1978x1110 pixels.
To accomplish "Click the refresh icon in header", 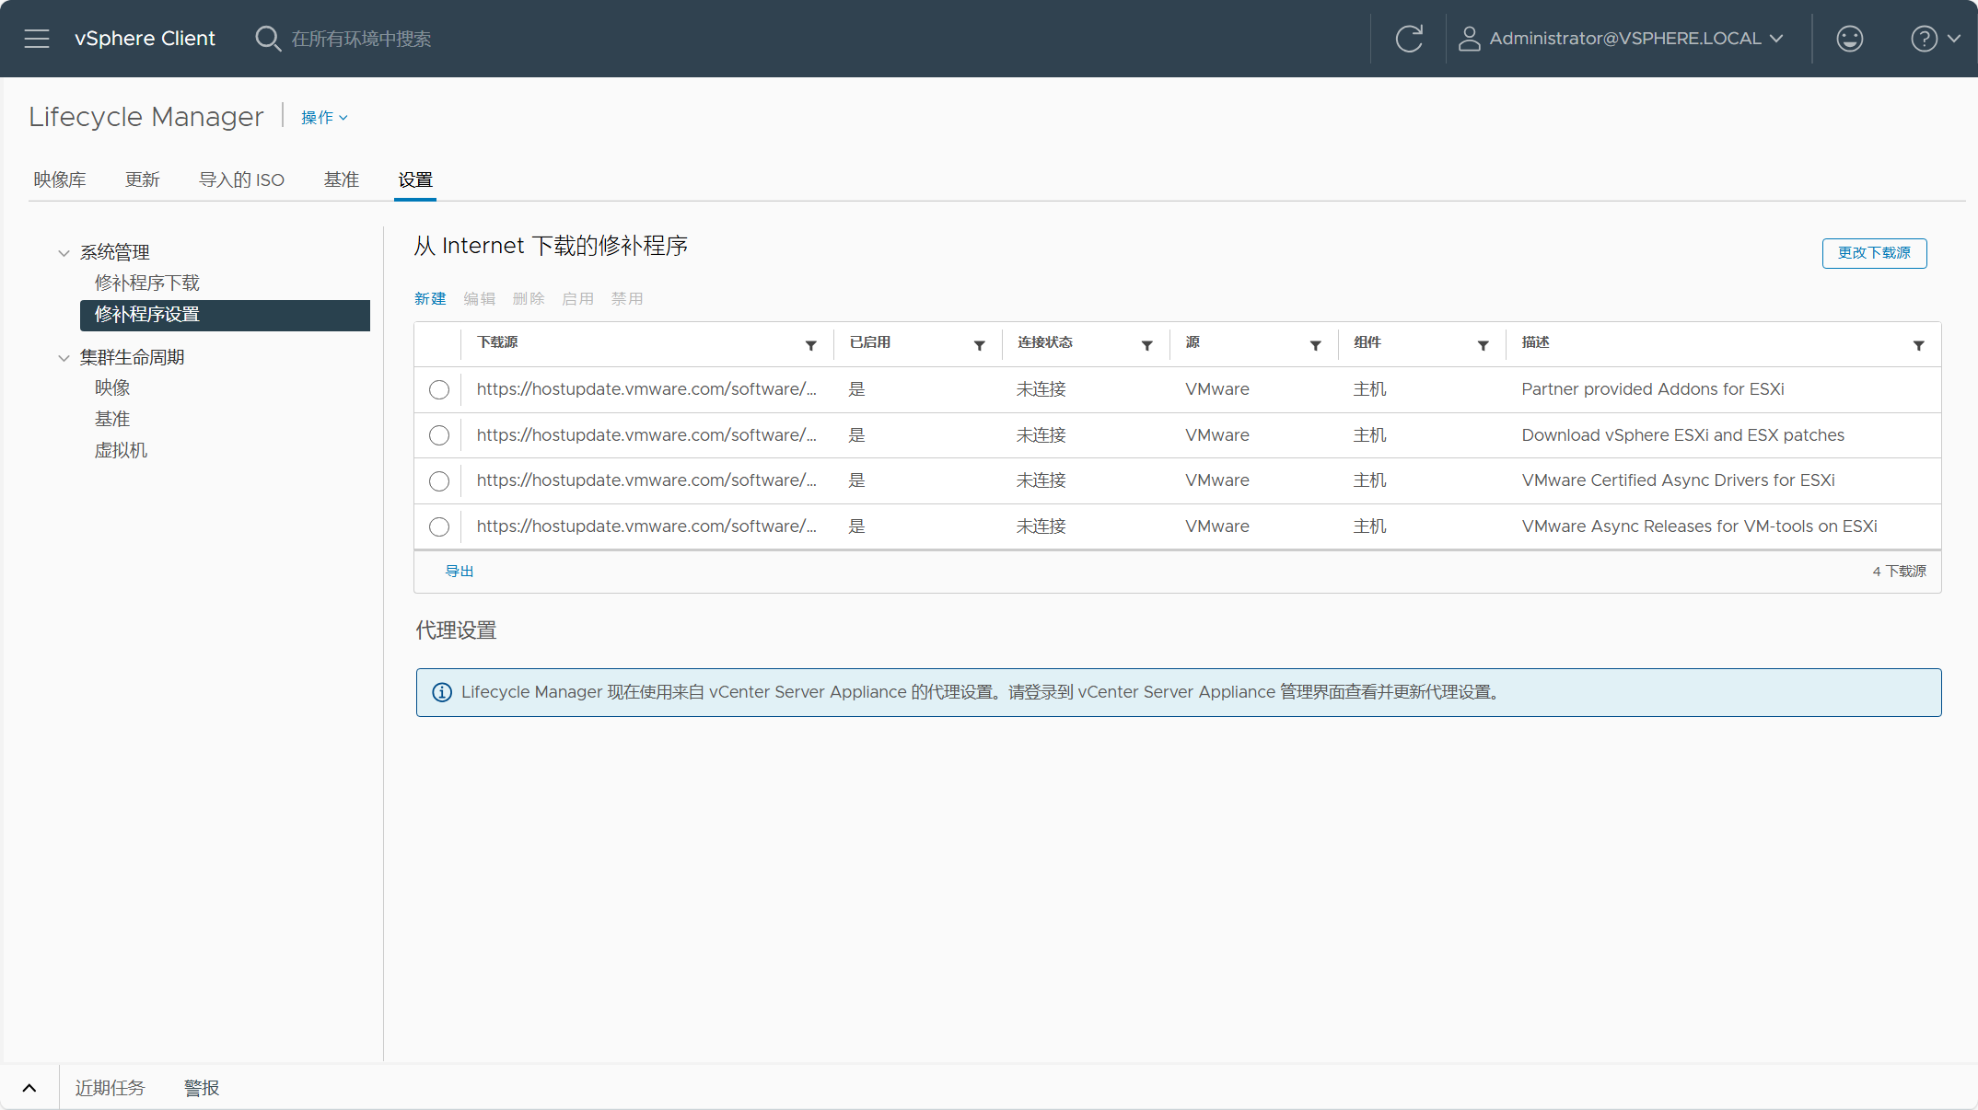I will (x=1409, y=39).
